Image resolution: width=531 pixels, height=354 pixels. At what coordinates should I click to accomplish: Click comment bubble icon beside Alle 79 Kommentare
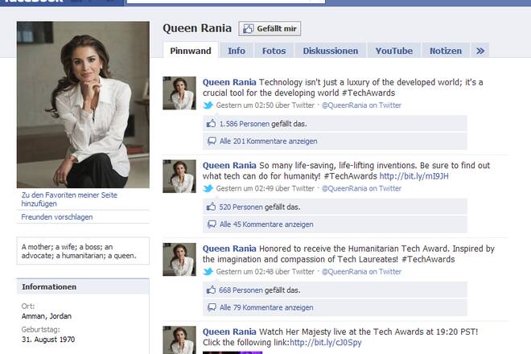[x=212, y=307]
